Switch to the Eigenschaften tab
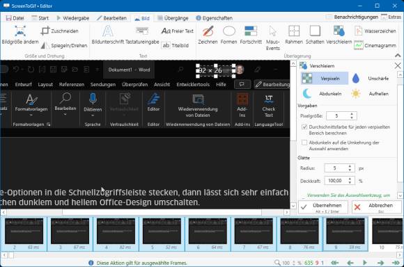The width and height of the screenshot is (404, 267). (214, 18)
